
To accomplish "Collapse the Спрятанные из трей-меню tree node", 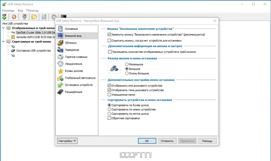I will [x=3, y=41].
